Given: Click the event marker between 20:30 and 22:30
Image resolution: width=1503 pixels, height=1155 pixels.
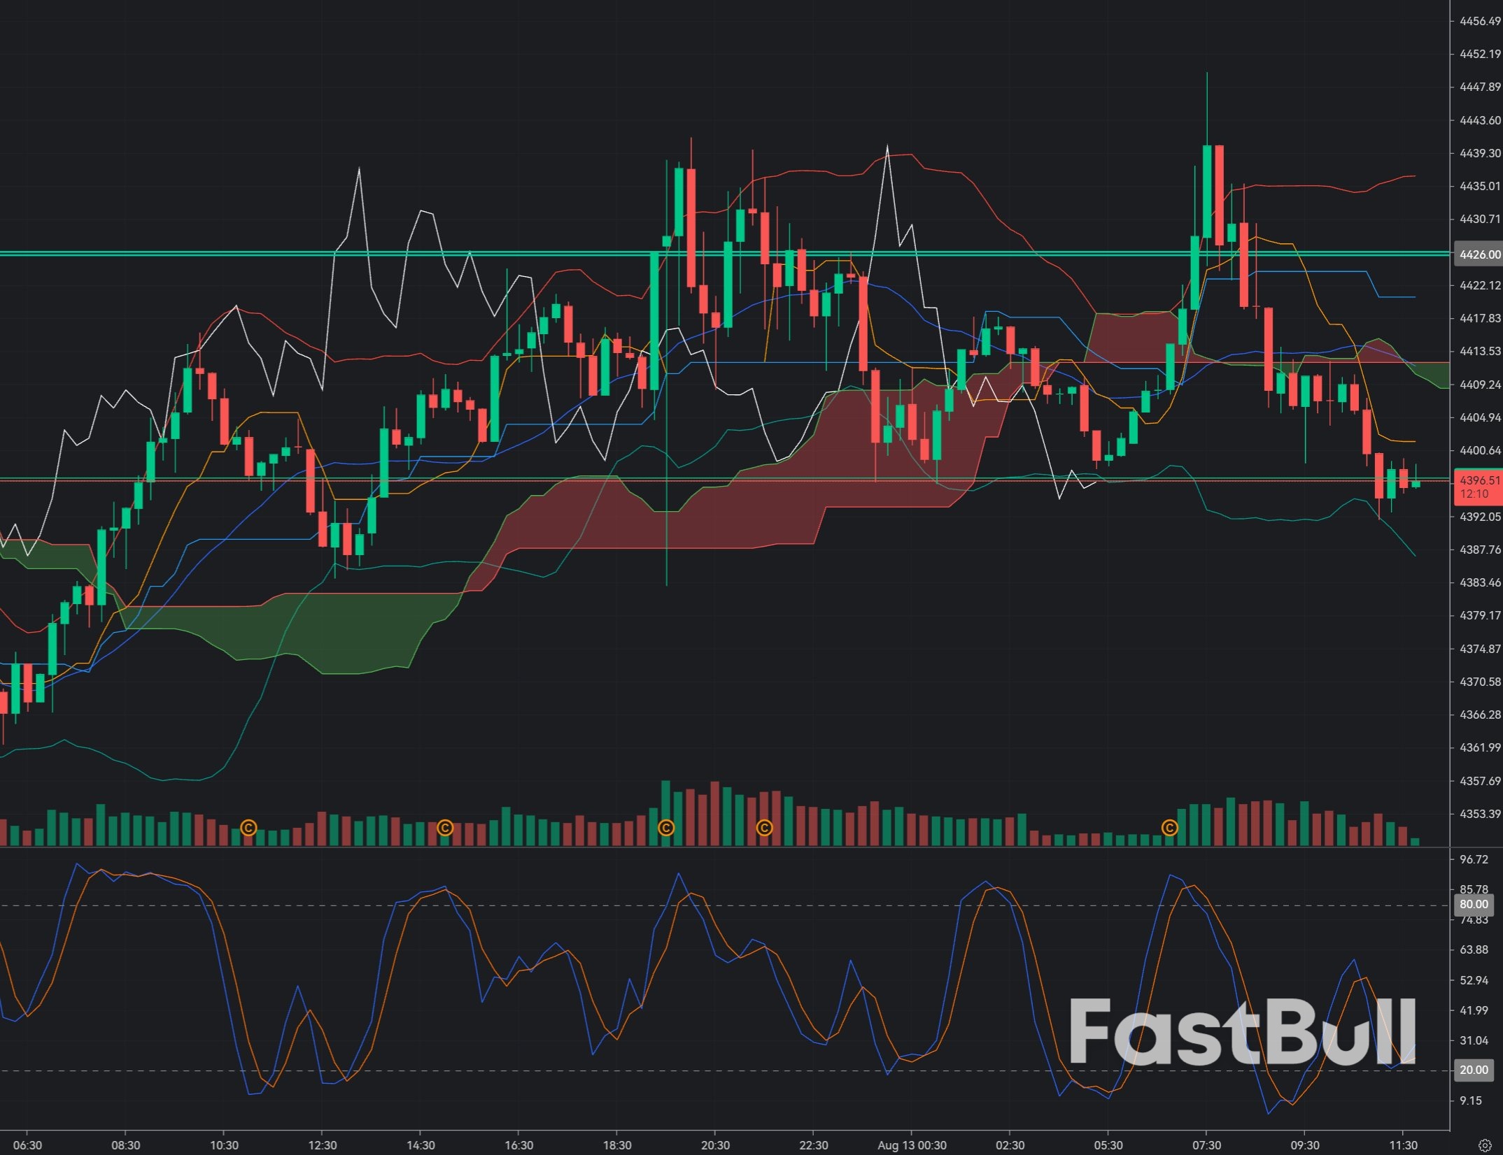Looking at the screenshot, I should coord(765,828).
